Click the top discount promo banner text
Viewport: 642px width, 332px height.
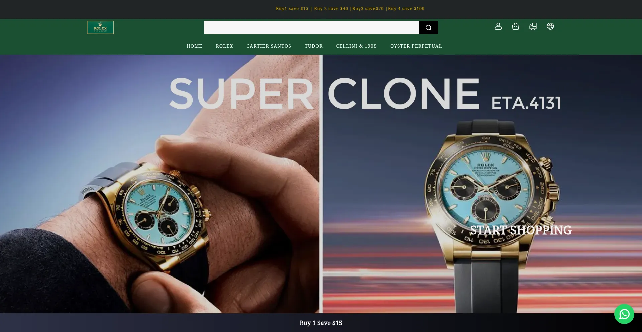(350, 9)
